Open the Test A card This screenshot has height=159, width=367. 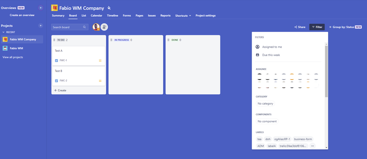tap(79, 56)
